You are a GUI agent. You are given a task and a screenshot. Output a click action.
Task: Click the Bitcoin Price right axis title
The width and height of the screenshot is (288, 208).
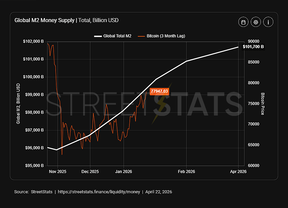(263, 103)
